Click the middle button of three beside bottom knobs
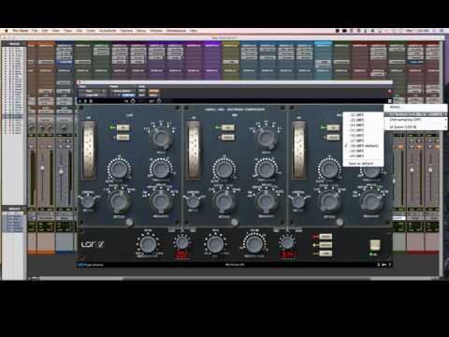 pyautogui.click(x=326, y=245)
